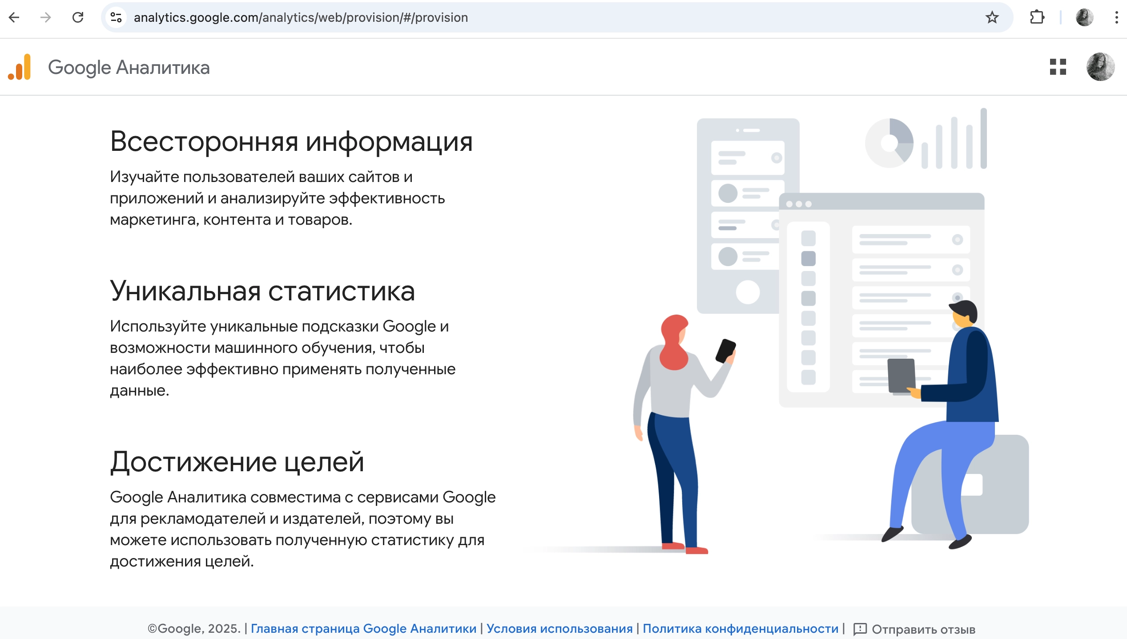Open site information icon in address bar
The width and height of the screenshot is (1127, 639).
(x=117, y=17)
